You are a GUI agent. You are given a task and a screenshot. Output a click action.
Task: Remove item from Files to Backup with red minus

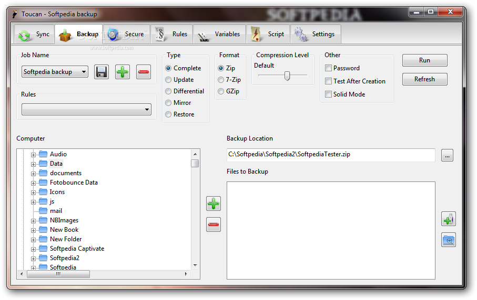[x=213, y=224]
